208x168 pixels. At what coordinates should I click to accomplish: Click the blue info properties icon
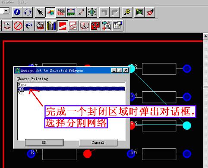(x=17, y=12)
